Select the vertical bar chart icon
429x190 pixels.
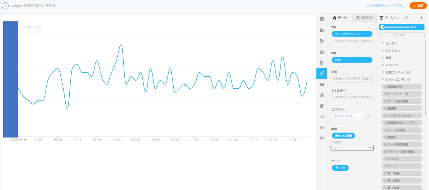click(322, 30)
